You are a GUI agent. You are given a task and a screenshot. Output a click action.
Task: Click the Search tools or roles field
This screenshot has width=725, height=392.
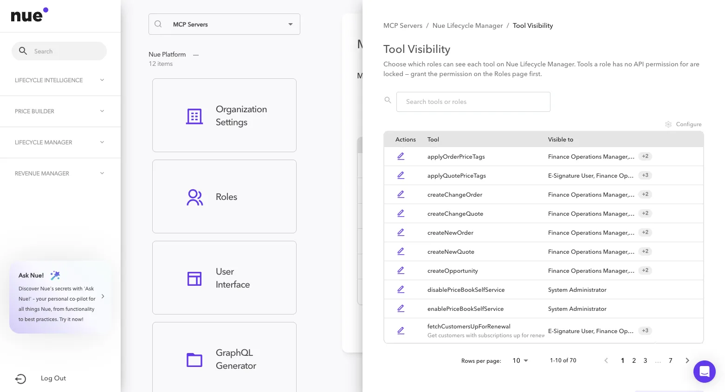[x=473, y=102]
